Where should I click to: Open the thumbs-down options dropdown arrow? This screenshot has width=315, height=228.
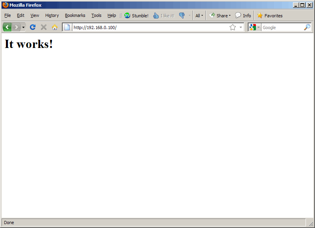pos(189,15)
